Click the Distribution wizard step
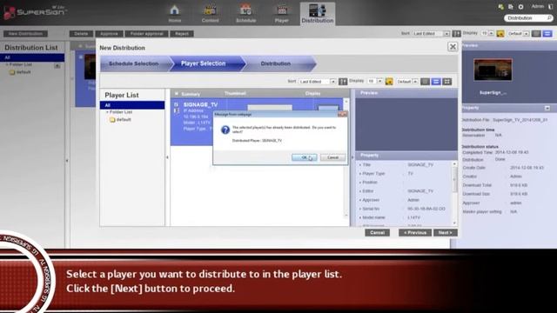Image resolution: width=557 pixels, height=313 pixels. coord(276,63)
